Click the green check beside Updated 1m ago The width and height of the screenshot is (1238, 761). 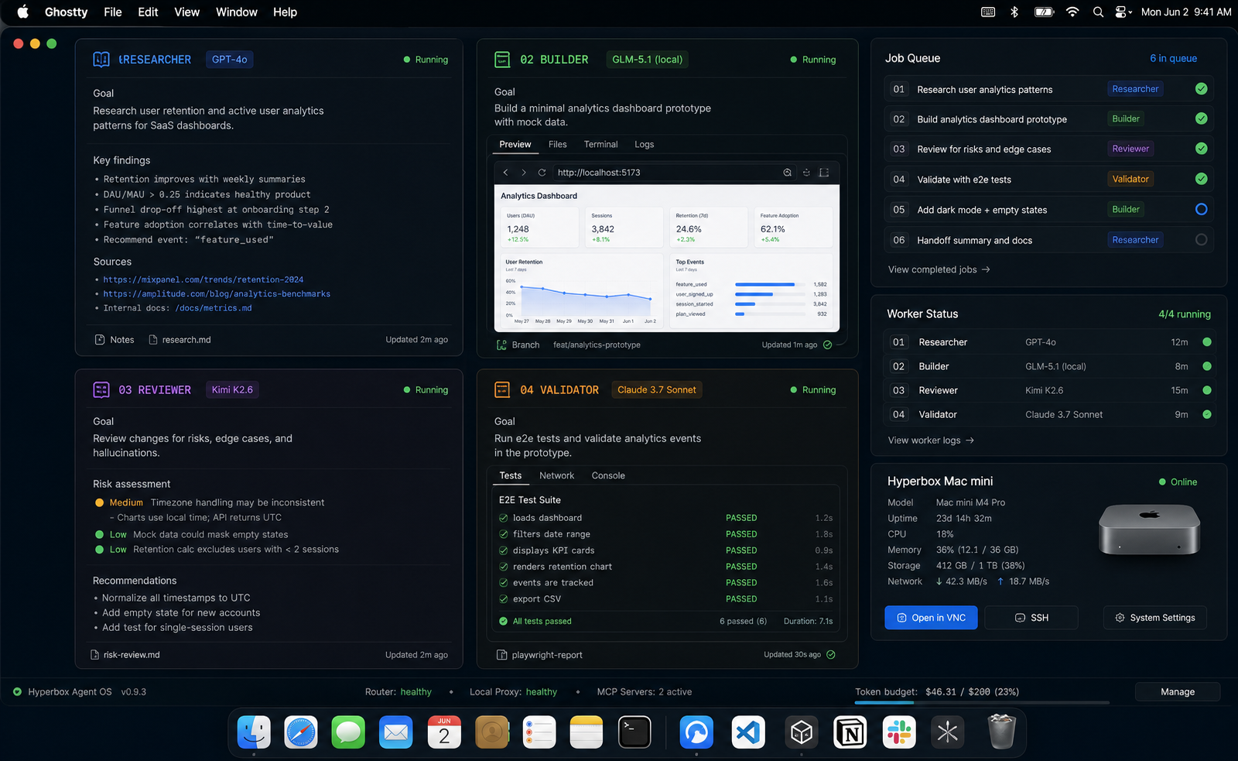click(828, 345)
